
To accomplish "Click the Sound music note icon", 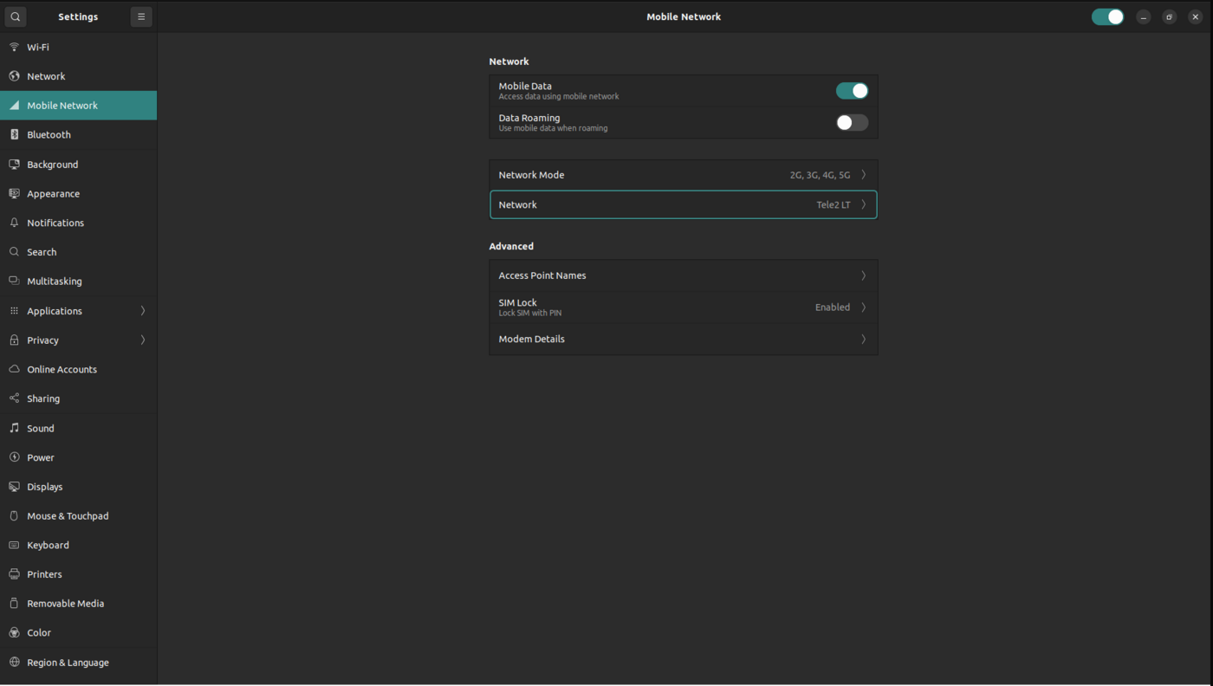I will [14, 428].
